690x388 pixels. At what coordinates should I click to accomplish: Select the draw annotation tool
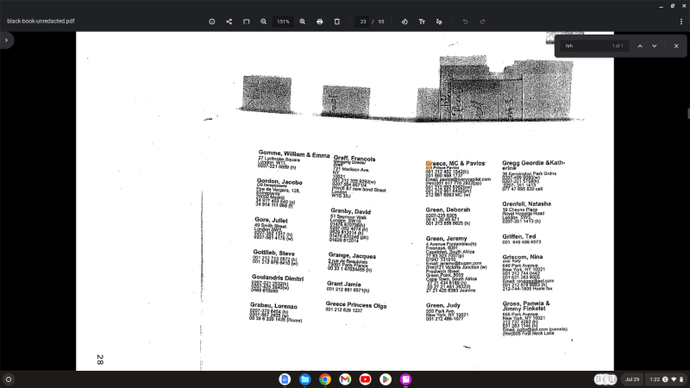[439, 21]
